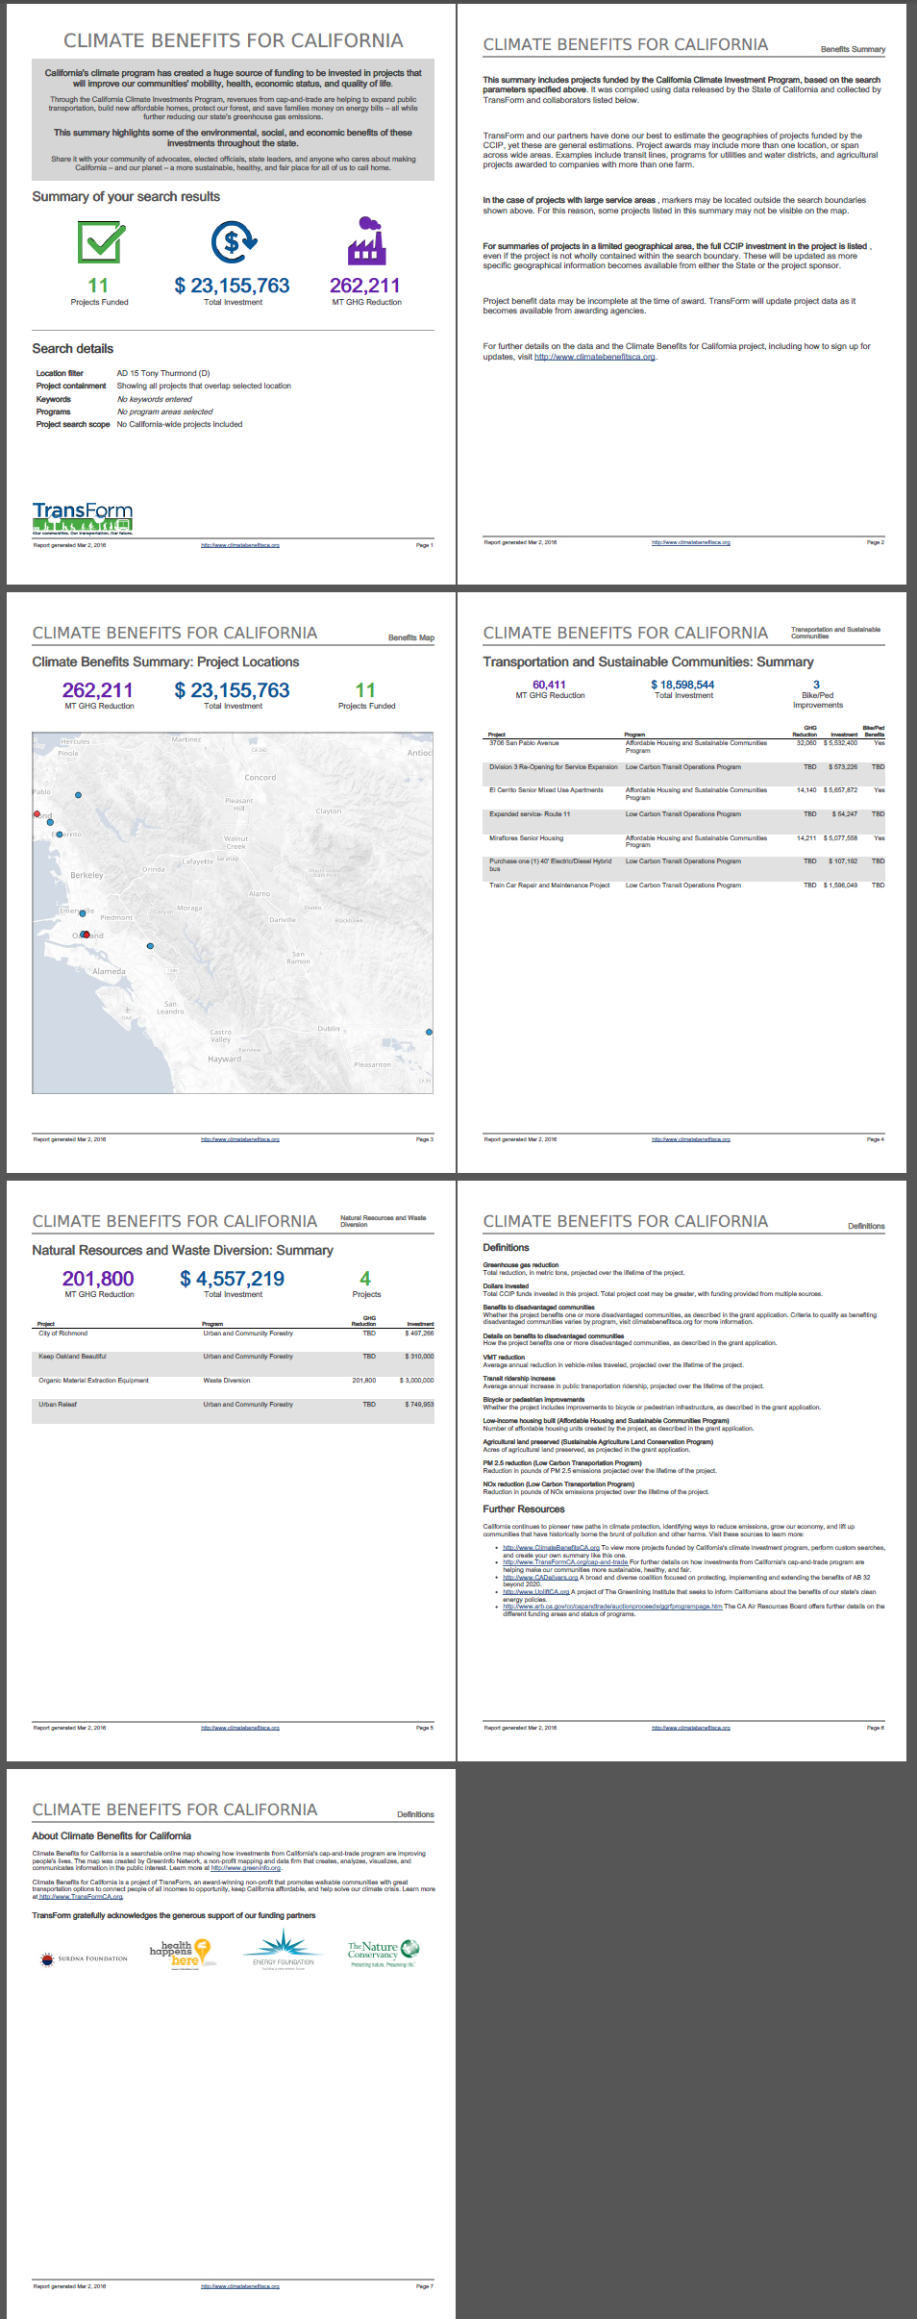Viewport: 917px width, 2319px height.
Task: Select the blue map marker near Pinole
Action: tap(78, 795)
